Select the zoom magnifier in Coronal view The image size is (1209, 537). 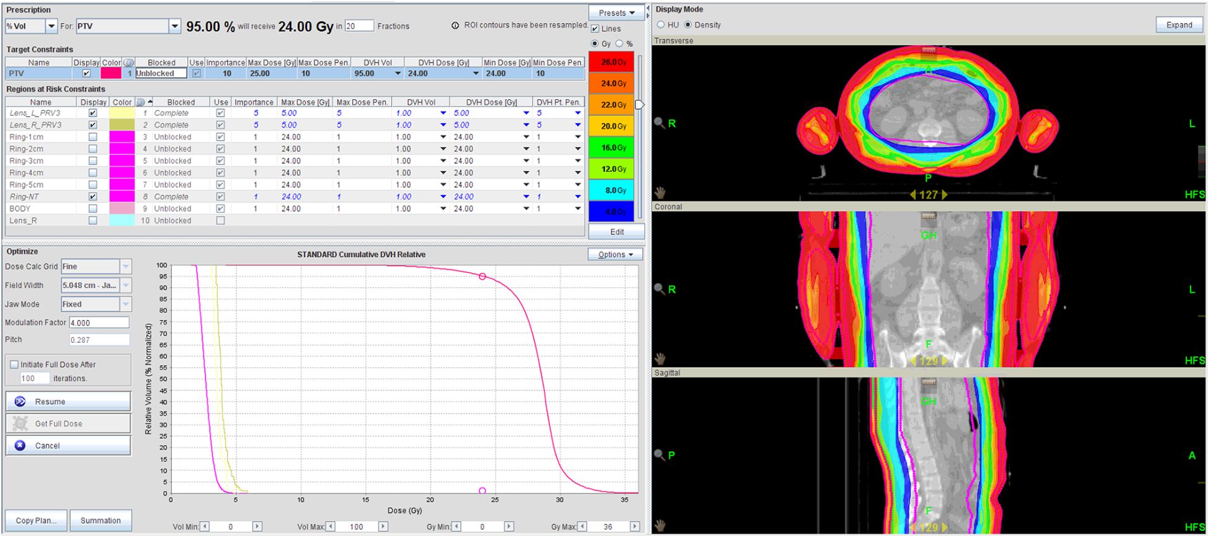659,288
